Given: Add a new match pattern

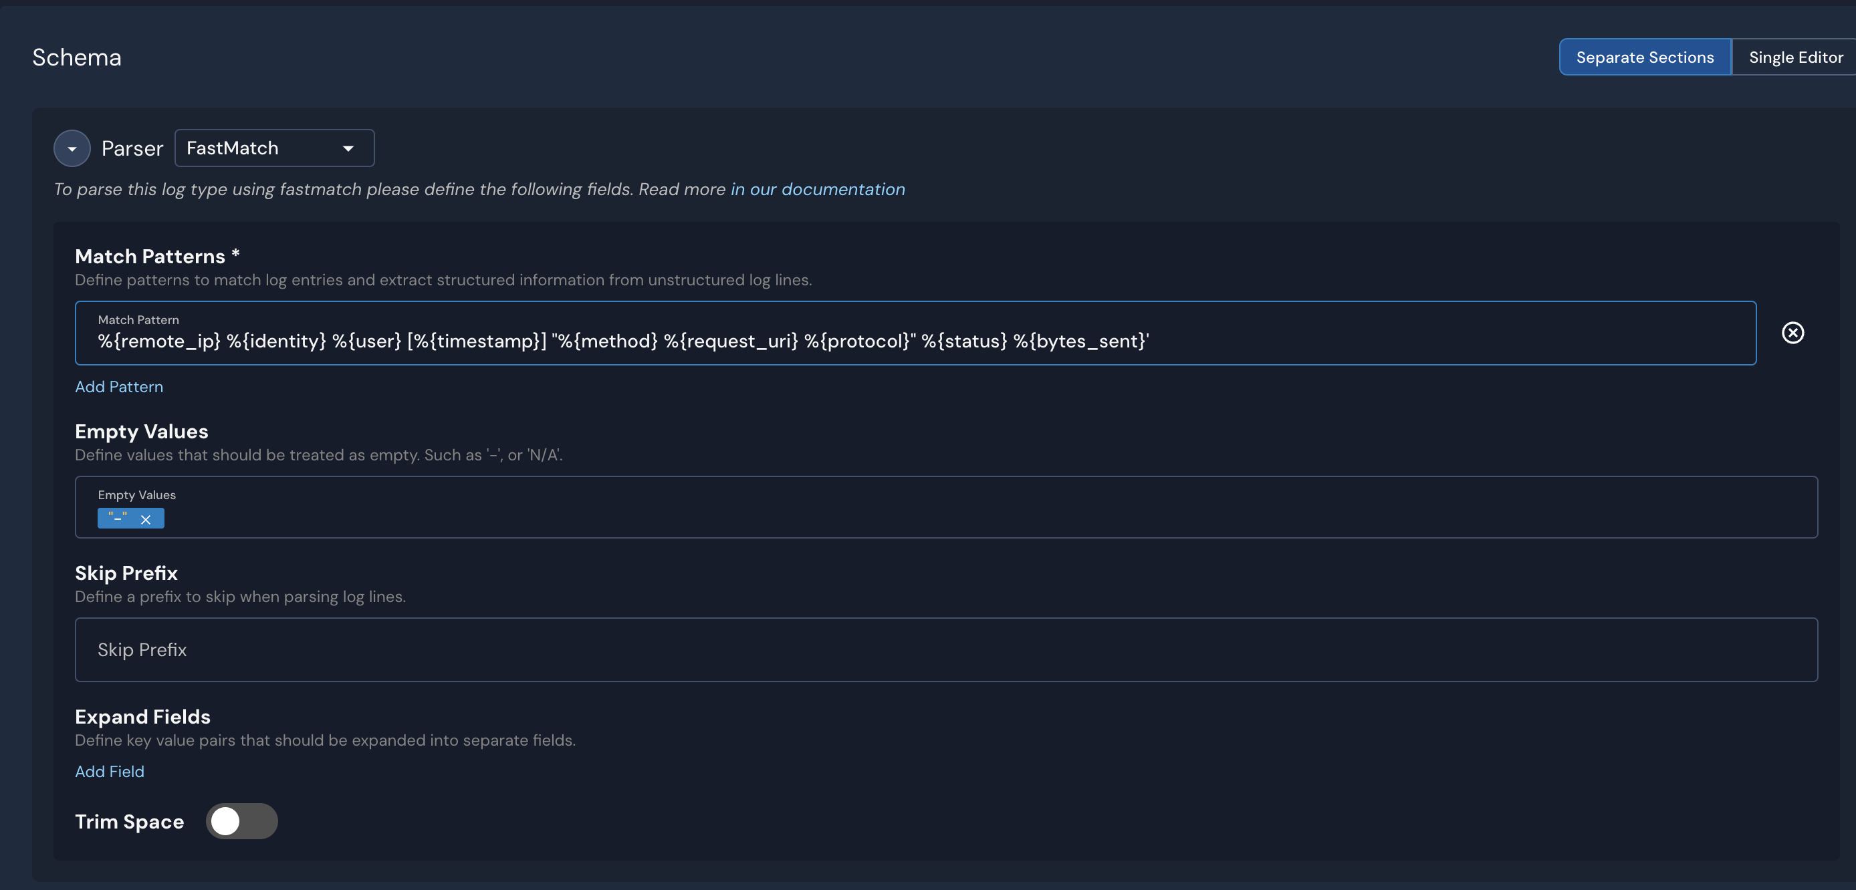Looking at the screenshot, I should pos(119,387).
